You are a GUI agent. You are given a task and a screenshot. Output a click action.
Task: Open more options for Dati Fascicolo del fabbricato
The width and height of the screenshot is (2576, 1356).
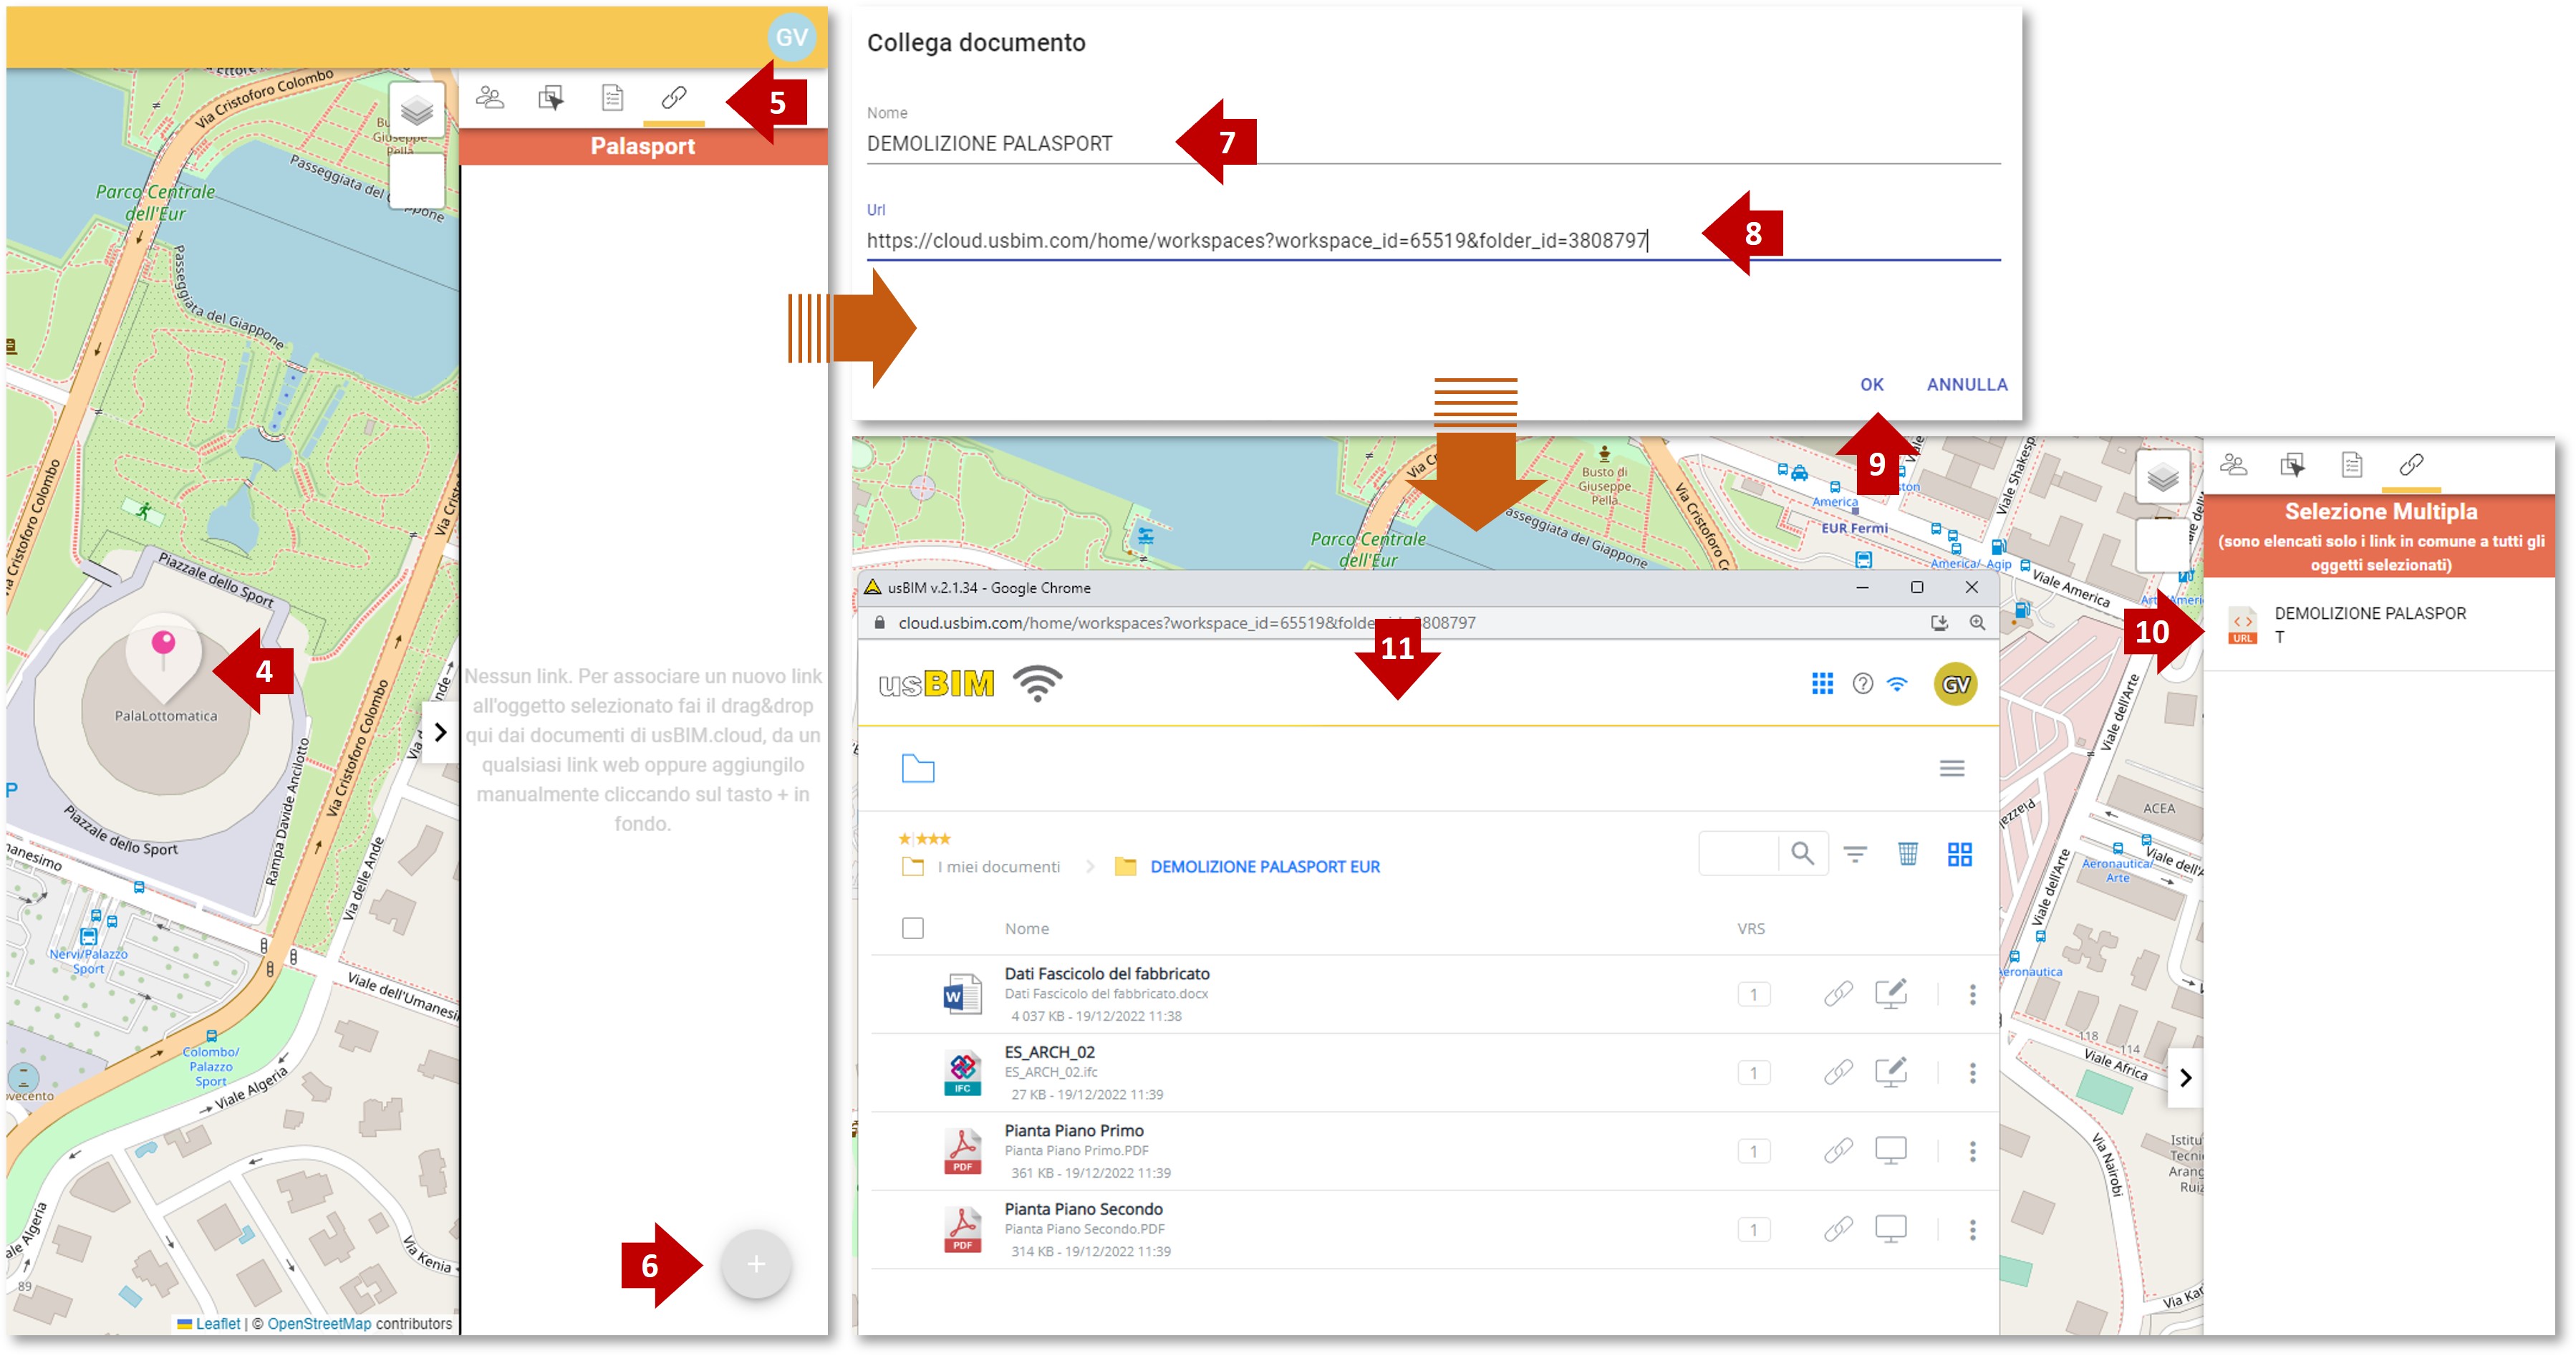click(x=1972, y=994)
